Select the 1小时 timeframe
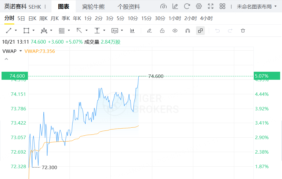This screenshot has height=179, width=282. coord(175,18)
